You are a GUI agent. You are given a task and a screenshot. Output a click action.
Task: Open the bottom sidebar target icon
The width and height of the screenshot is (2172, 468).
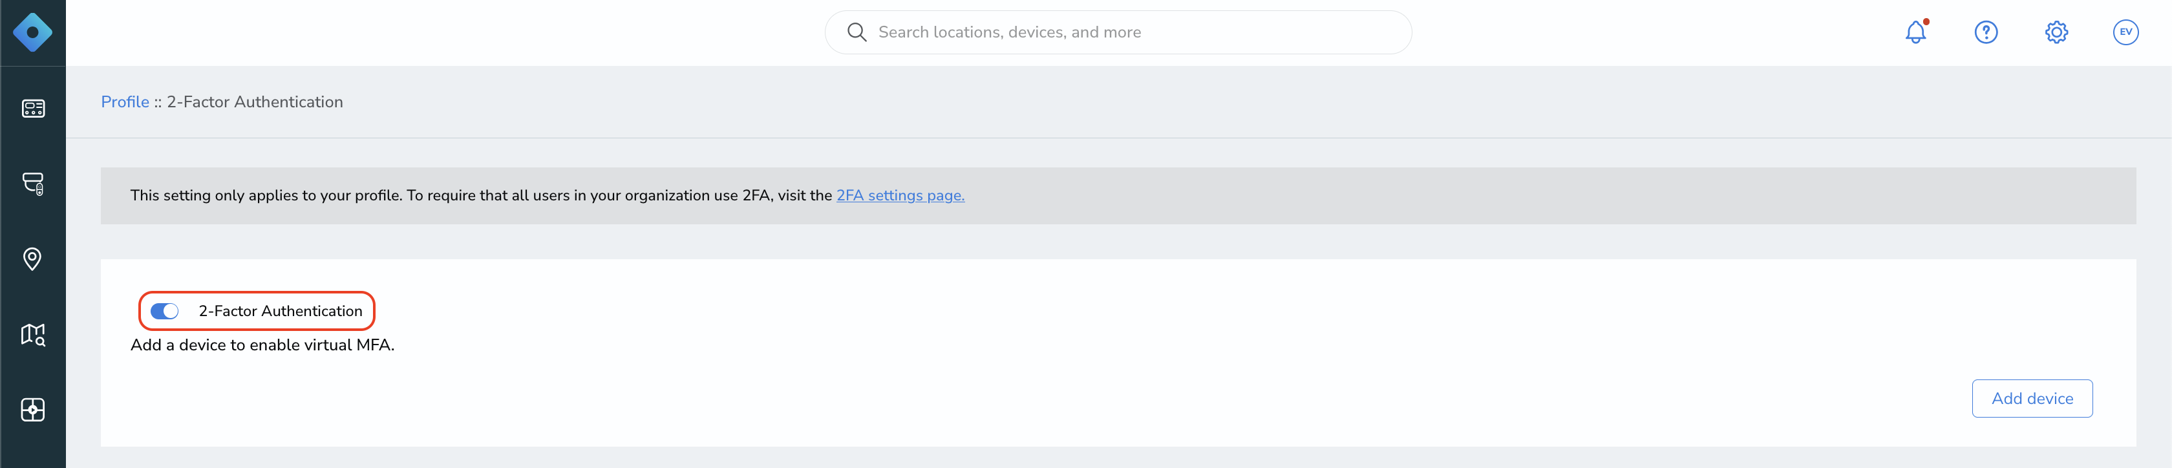pos(33,410)
